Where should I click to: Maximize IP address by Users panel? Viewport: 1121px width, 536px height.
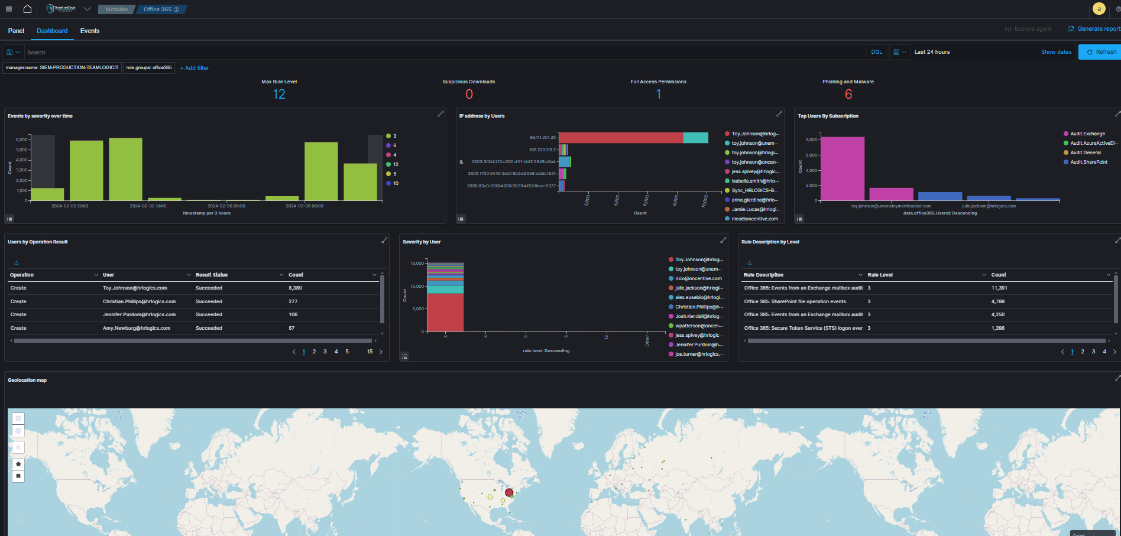[x=779, y=113]
